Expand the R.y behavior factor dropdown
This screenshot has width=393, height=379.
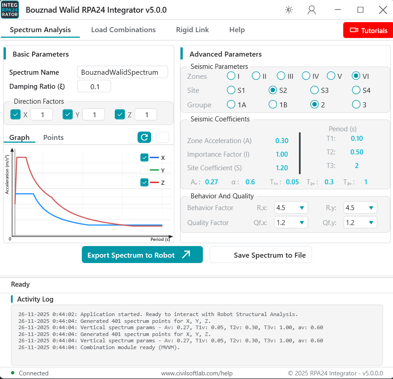click(360, 208)
